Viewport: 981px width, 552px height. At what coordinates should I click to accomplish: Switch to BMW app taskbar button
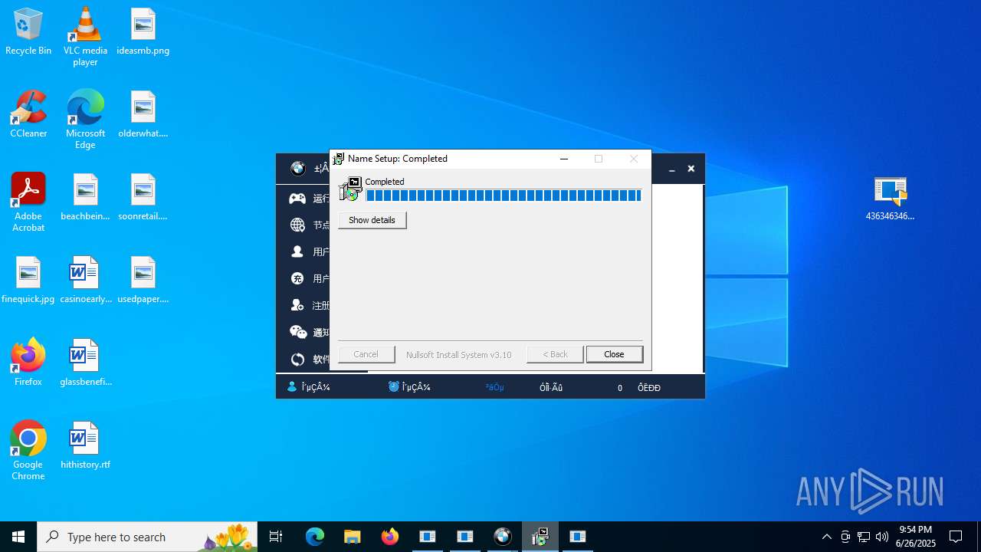(x=503, y=537)
